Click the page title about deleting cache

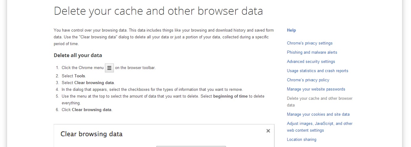coord(158,11)
